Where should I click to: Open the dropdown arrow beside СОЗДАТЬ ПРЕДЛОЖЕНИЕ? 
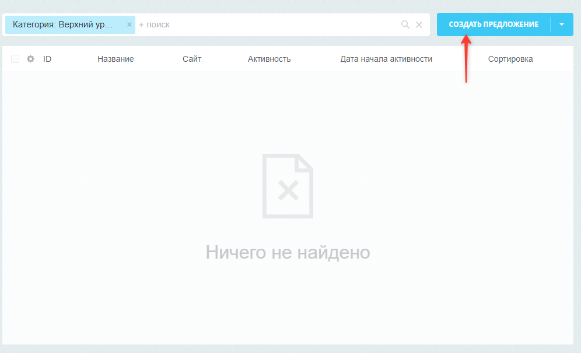coord(562,24)
